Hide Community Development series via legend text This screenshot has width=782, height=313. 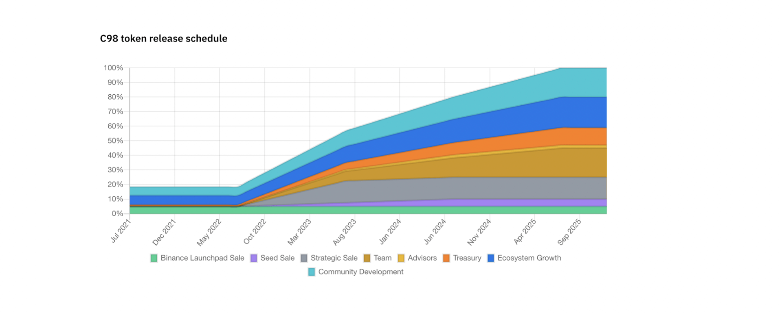(360, 272)
